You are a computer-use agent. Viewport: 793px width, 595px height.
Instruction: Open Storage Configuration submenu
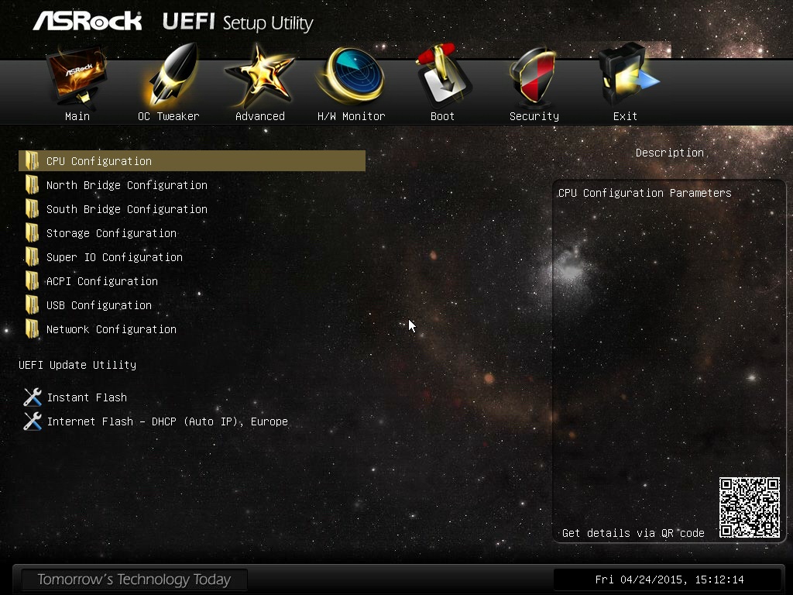112,233
